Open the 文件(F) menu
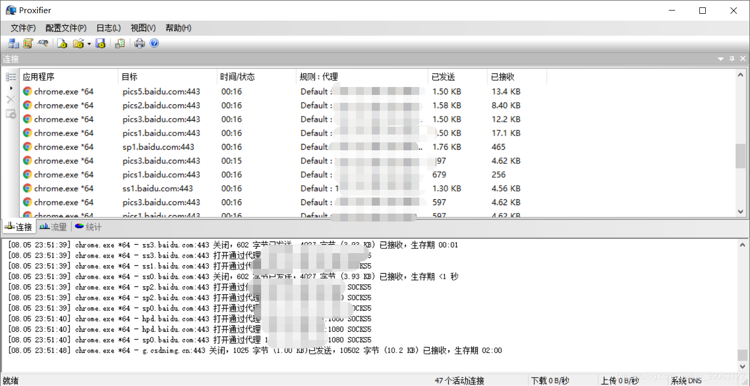Screen dimensions: 750x386 click(x=23, y=28)
